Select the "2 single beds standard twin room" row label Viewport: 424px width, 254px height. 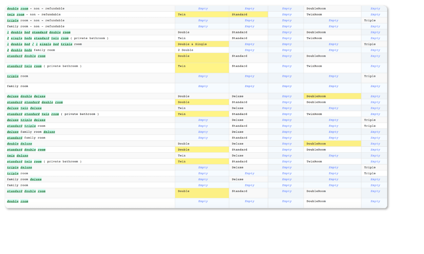click(x=58, y=38)
